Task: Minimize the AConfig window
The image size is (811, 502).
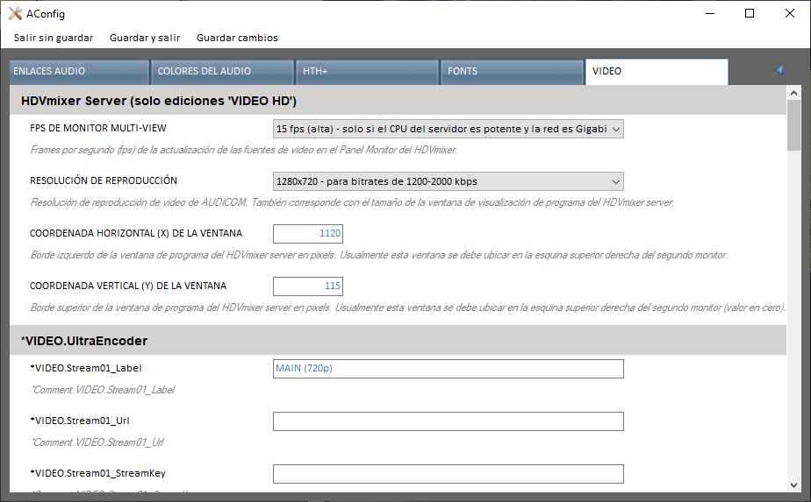Action: [710, 13]
